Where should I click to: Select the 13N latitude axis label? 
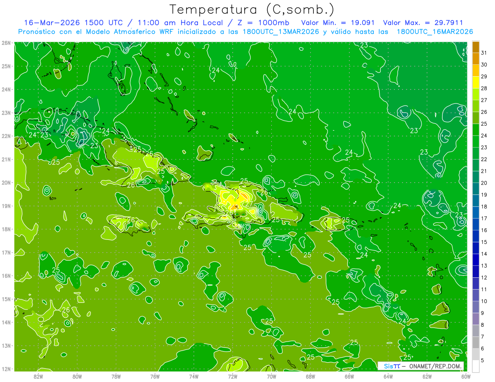tap(6, 346)
